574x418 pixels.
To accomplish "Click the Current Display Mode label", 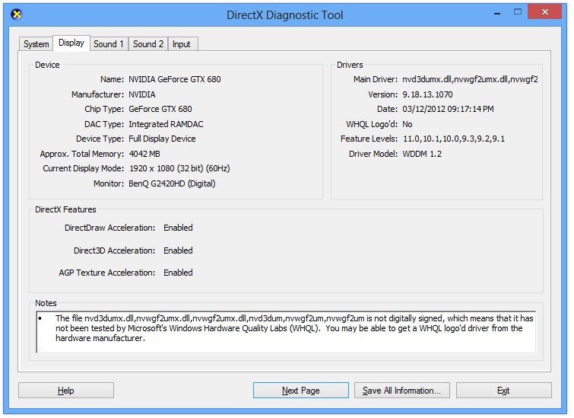I will click(x=84, y=169).
